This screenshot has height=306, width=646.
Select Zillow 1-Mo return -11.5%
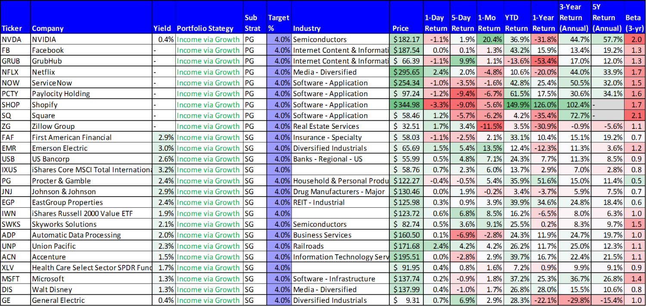coord(490,126)
